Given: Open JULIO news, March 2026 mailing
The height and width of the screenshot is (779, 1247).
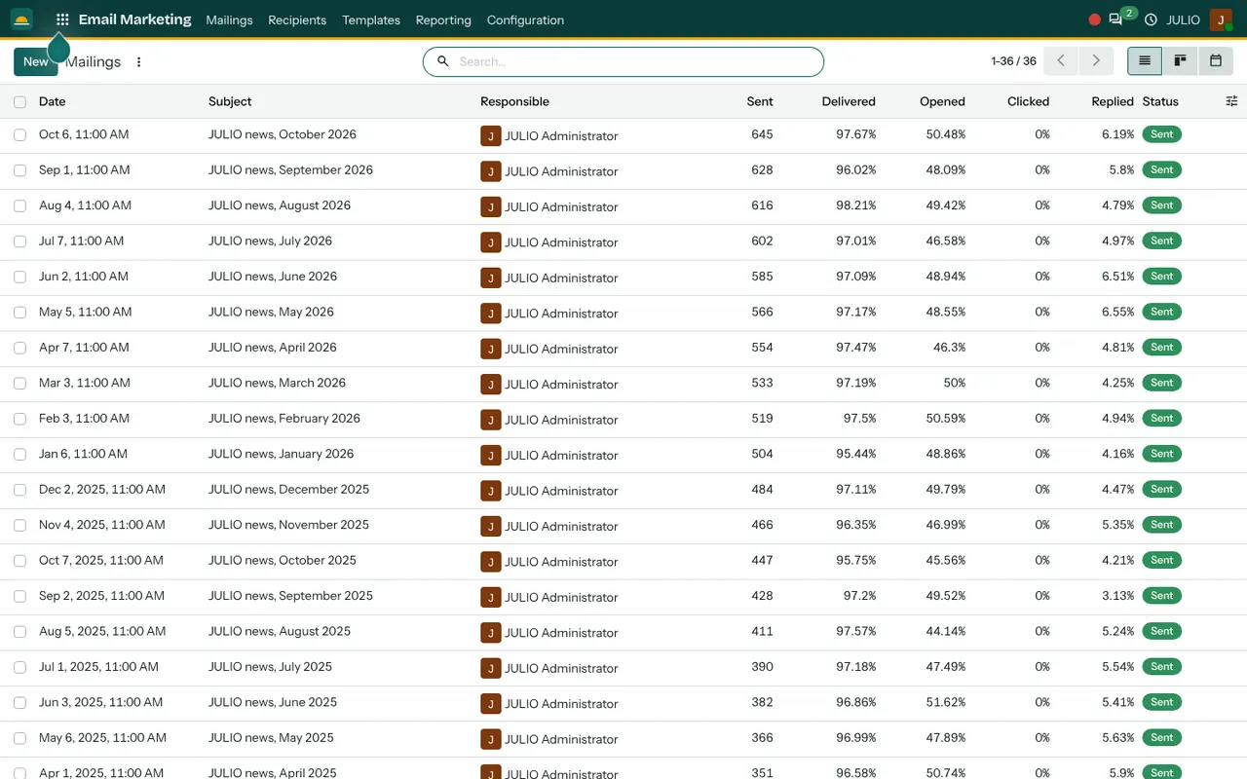Looking at the screenshot, I should (277, 383).
